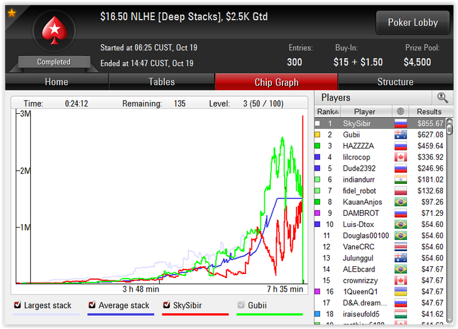Uncheck the SkySibir graph checkbox
The image size is (458, 329).
tap(166, 305)
